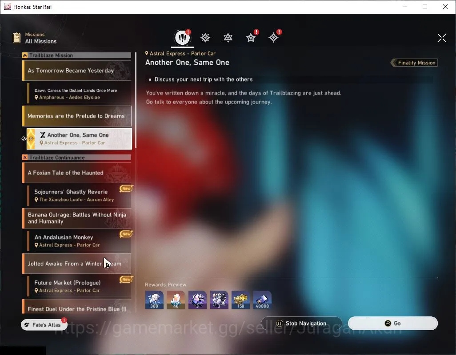This screenshot has height=355, width=456.
Task: Select the All Missions tab icon
Action: [x=182, y=37]
